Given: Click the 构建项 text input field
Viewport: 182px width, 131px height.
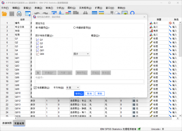Looking at the screenshot, I should point(89,82).
